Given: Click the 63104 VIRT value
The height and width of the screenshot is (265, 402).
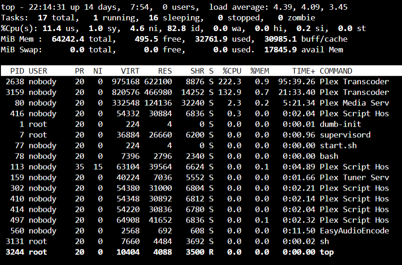Looking at the screenshot, I should coord(128,167).
